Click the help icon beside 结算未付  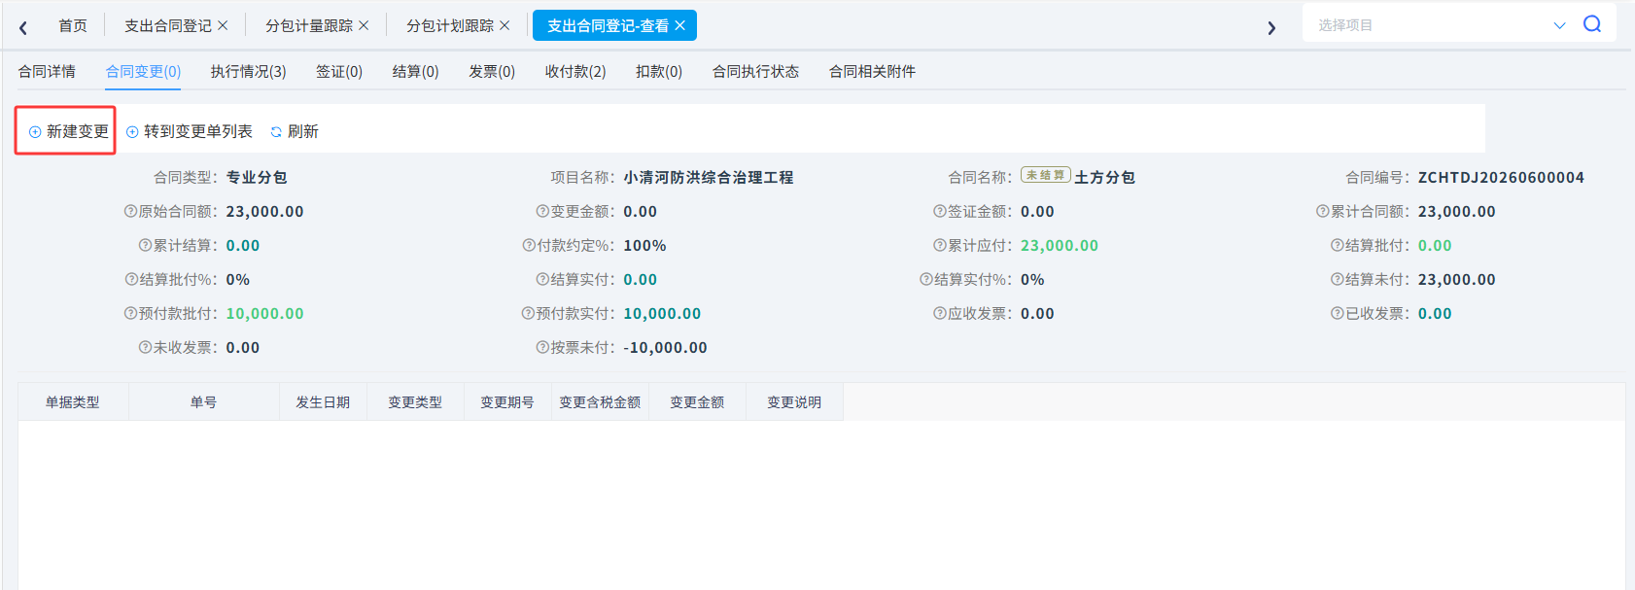tap(1338, 279)
